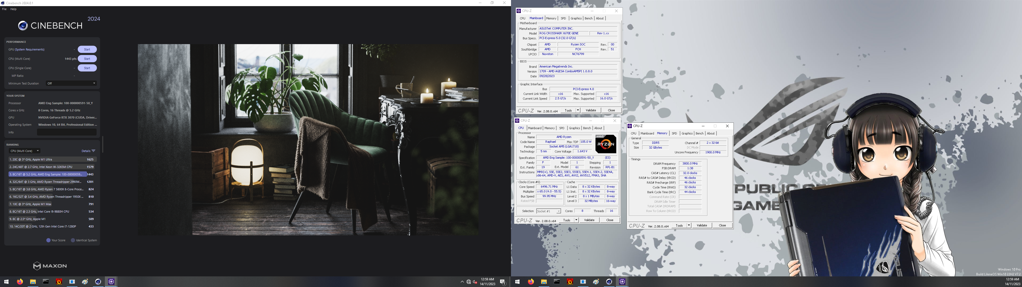Open the ranking CPU (Multi Core) dropdown
The height and width of the screenshot is (287, 1022).
point(24,151)
